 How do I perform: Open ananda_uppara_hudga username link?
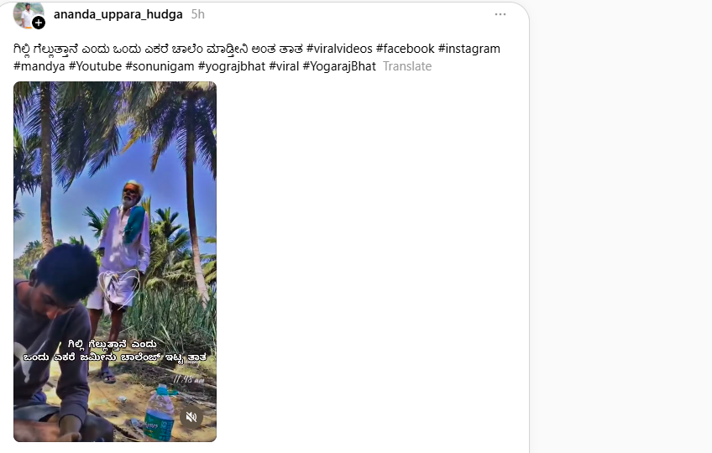click(x=118, y=14)
